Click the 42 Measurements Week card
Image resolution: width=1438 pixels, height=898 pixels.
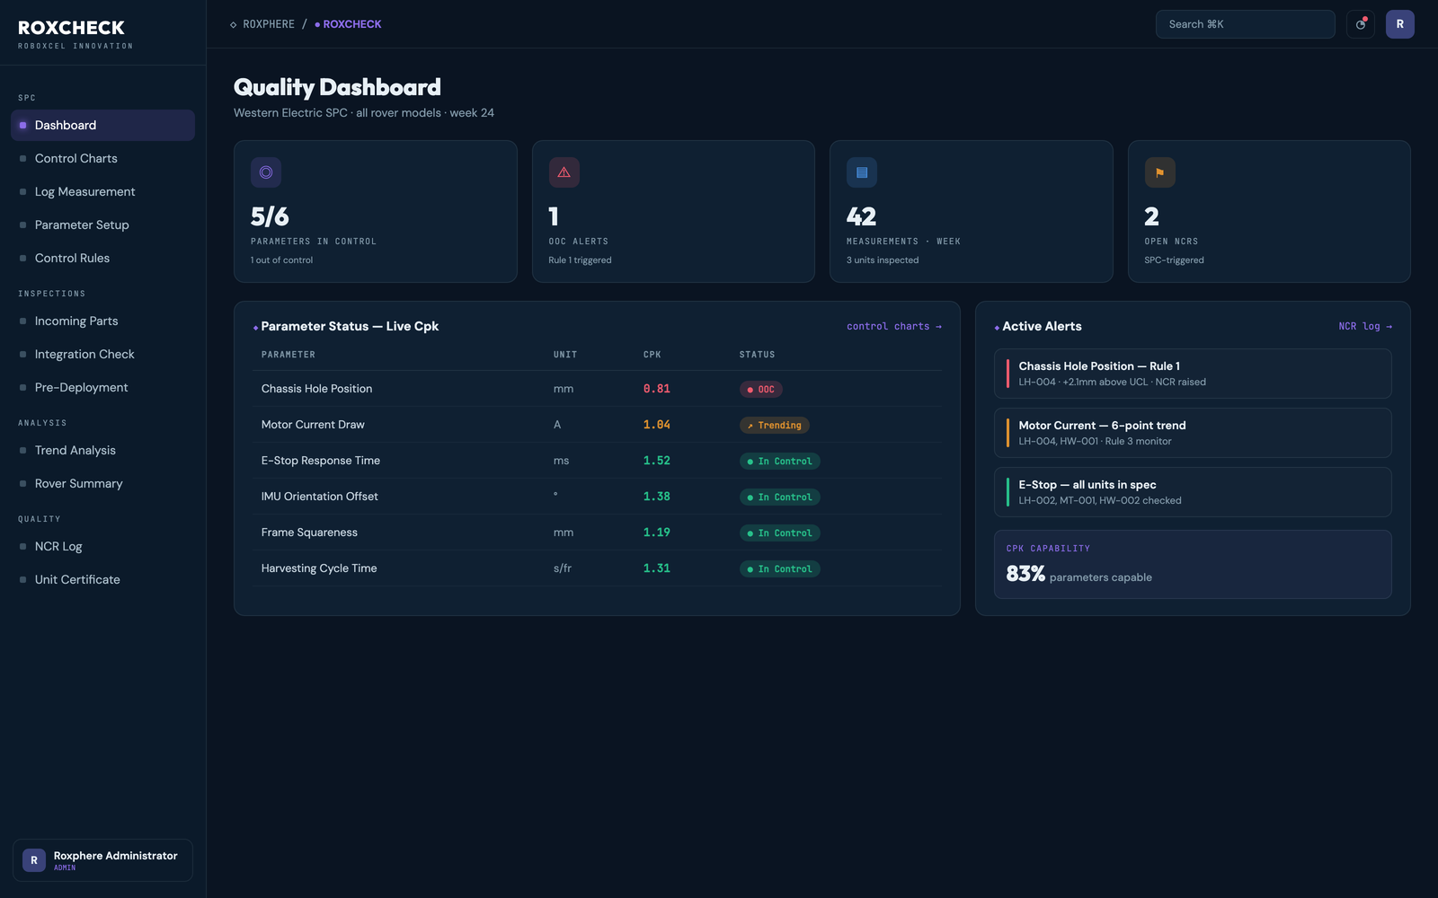[971, 211]
